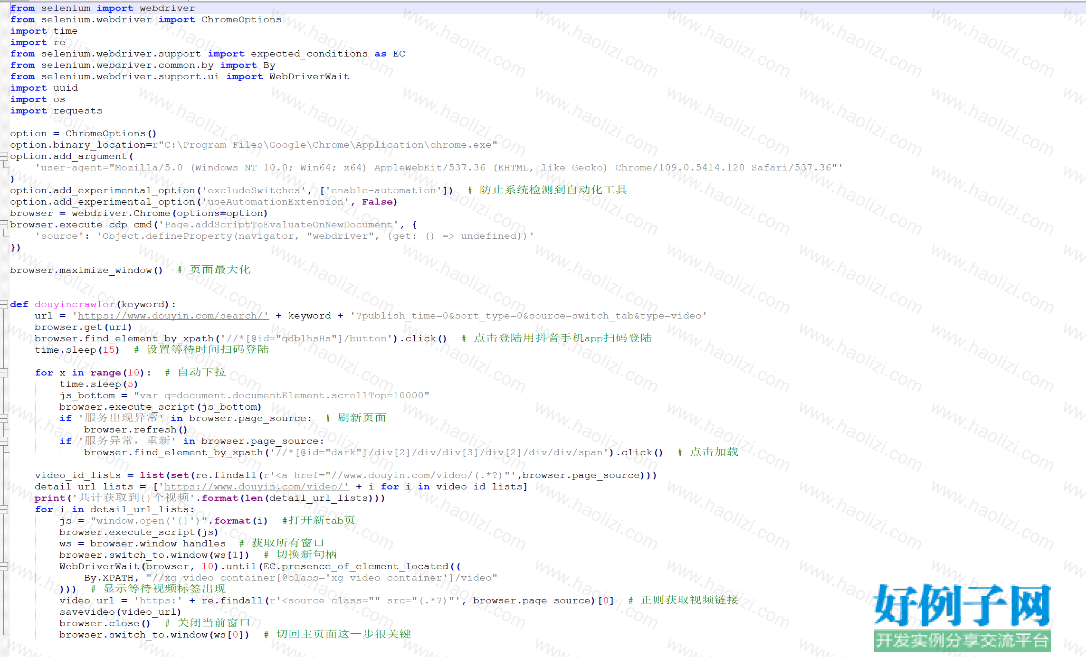Image resolution: width=1086 pixels, height=657 pixels.
Task: Click the comment '切换新句柄'
Action: [306, 554]
